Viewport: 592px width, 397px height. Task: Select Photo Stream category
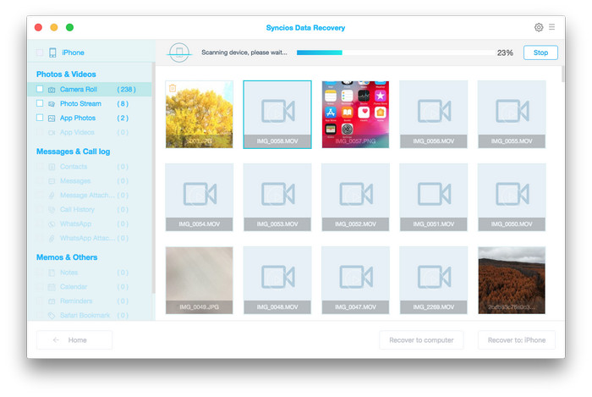[x=90, y=103]
